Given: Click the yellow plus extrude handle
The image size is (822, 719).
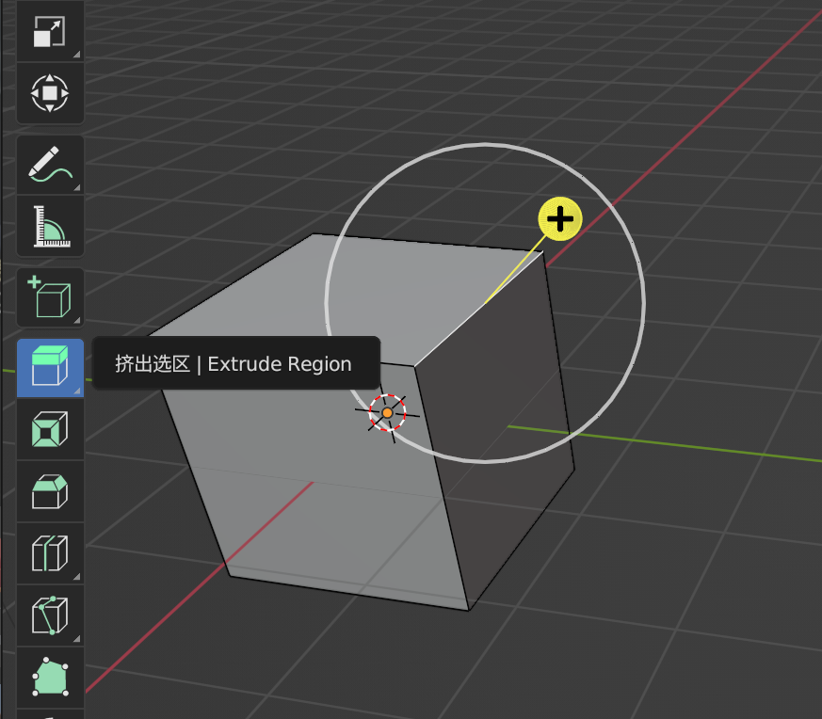Looking at the screenshot, I should point(560,220).
